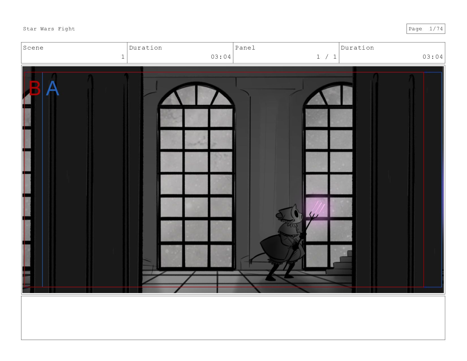
Task: Click the empty notes box below panel
Action: (x=233, y=318)
